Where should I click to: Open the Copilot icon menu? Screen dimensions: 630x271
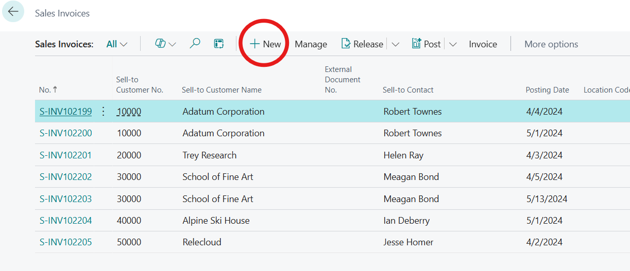(x=160, y=44)
